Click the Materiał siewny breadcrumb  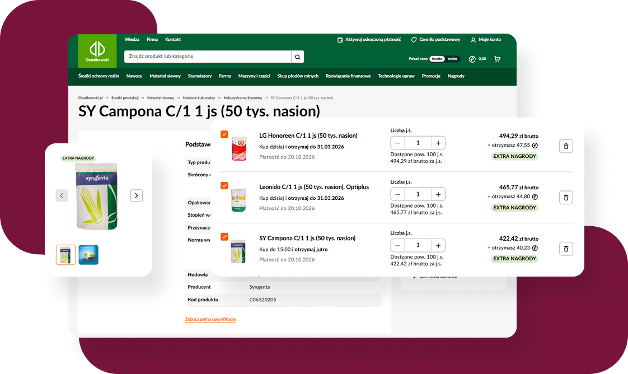[x=161, y=98]
